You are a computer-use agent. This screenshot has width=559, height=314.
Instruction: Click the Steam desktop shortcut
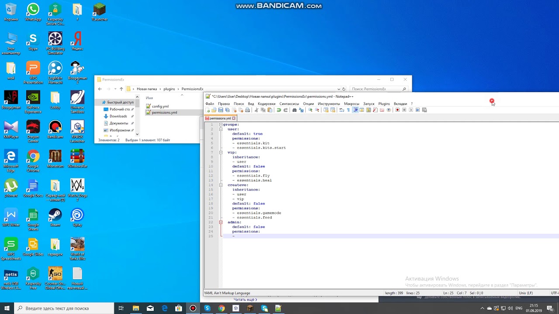55,218
